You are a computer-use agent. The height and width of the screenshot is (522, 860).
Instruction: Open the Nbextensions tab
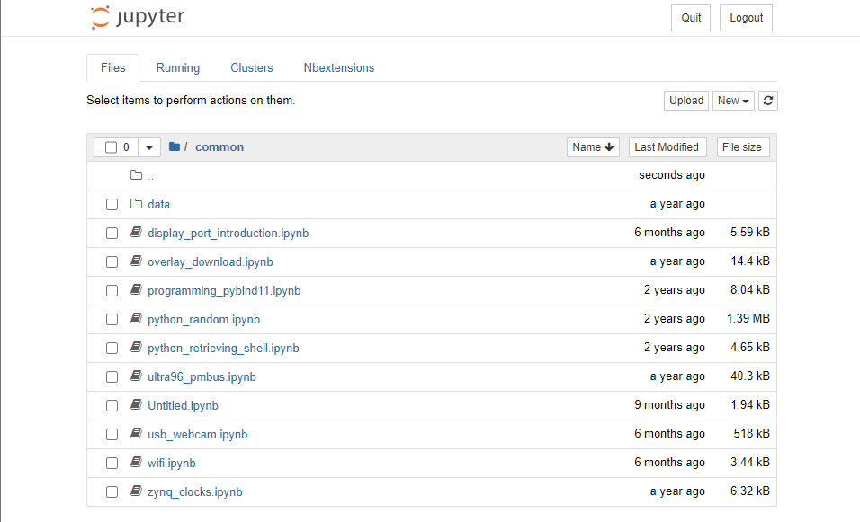coord(339,68)
